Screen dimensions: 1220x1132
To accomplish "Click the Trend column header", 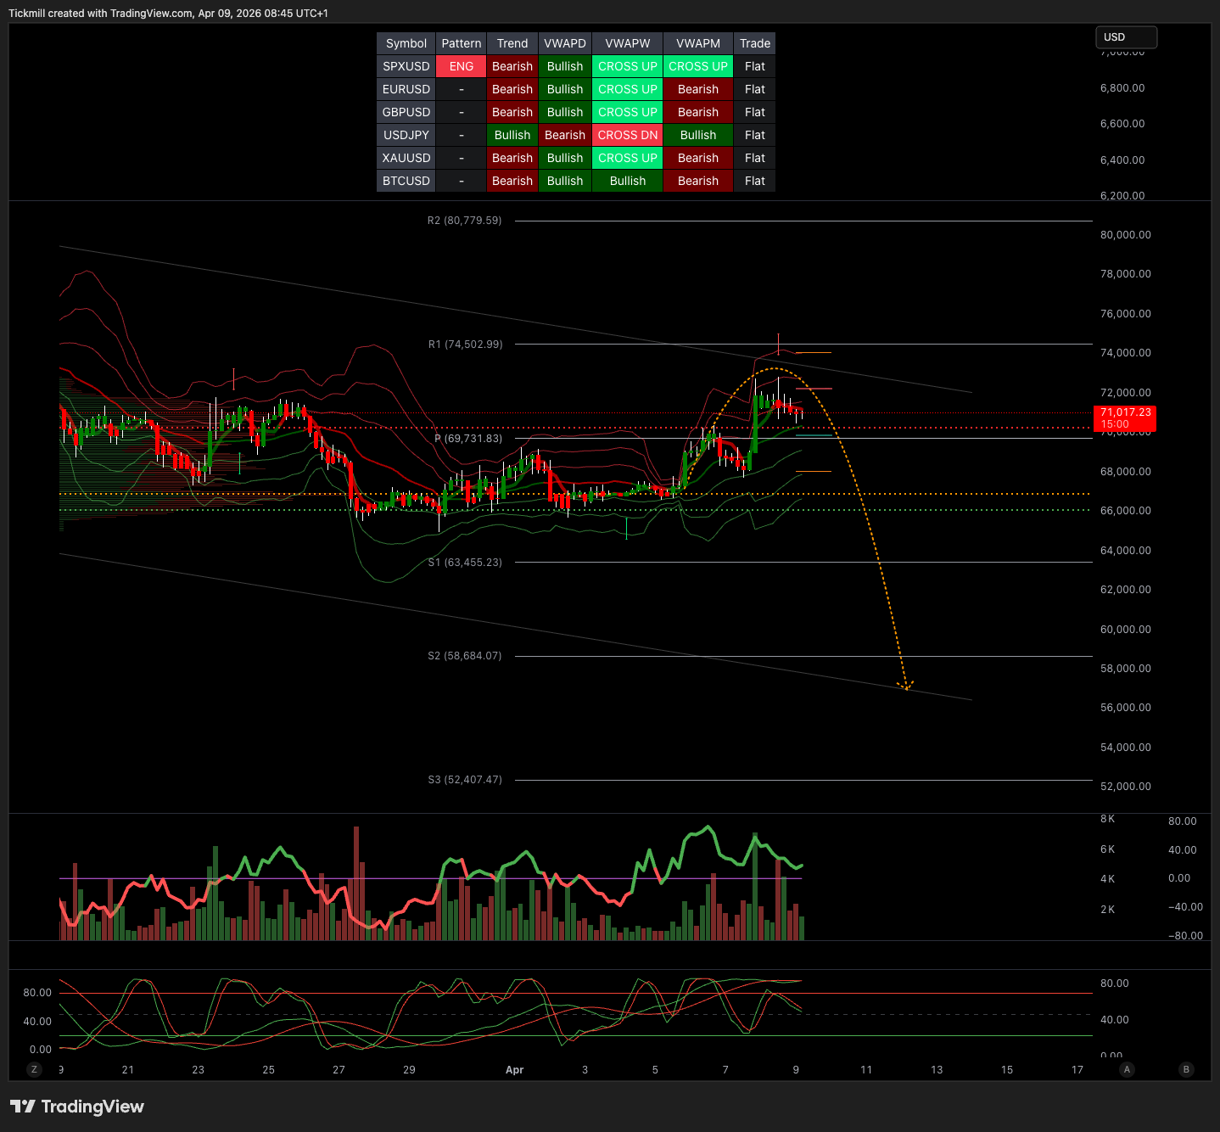I will click(x=512, y=43).
